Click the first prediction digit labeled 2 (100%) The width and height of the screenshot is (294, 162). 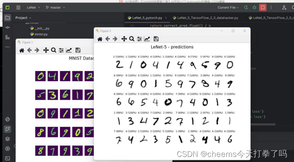point(119,65)
